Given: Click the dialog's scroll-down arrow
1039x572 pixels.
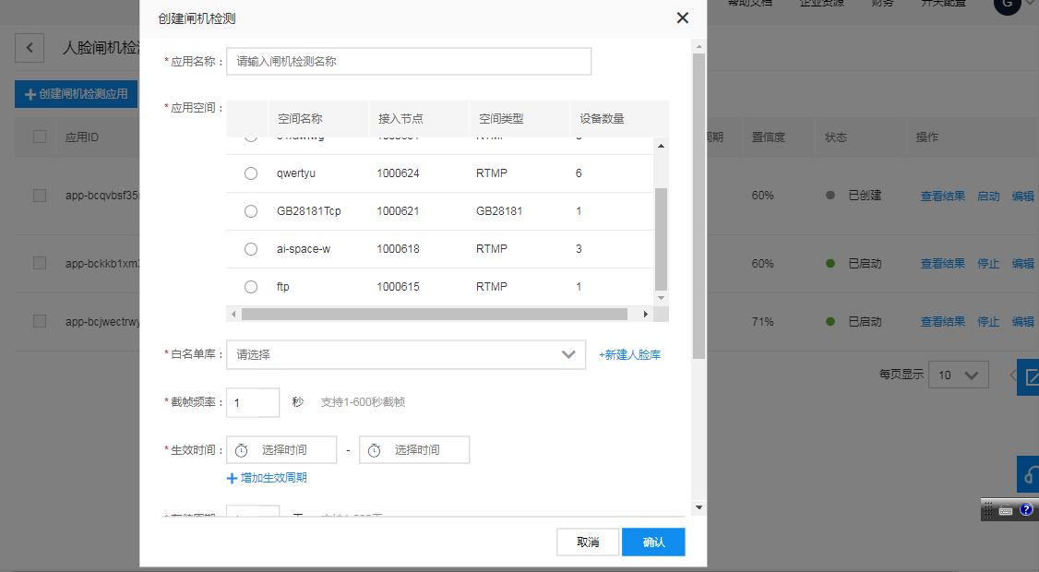Looking at the screenshot, I should [x=699, y=507].
